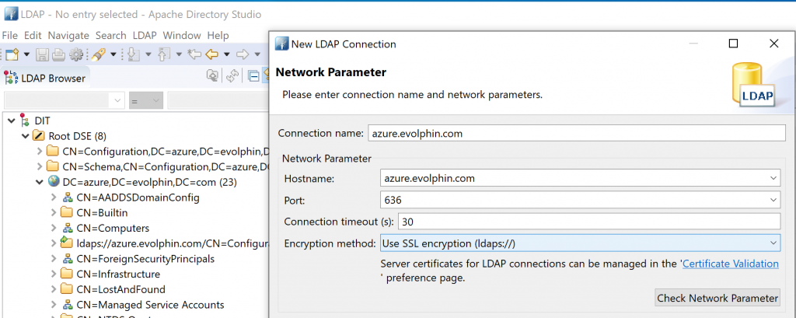Select the DIT icon in tree
This screenshot has width=796, height=318.
pos(24,121)
